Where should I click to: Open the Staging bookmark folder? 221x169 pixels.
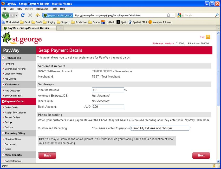[x=49, y=22]
